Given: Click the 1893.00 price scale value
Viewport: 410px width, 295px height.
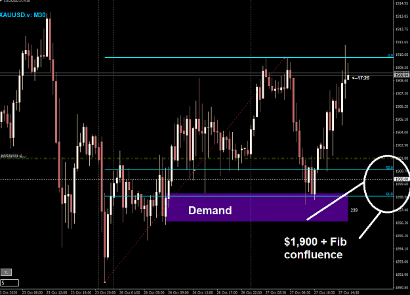Looking at the screenshot, I should click(x=401, y=261).
